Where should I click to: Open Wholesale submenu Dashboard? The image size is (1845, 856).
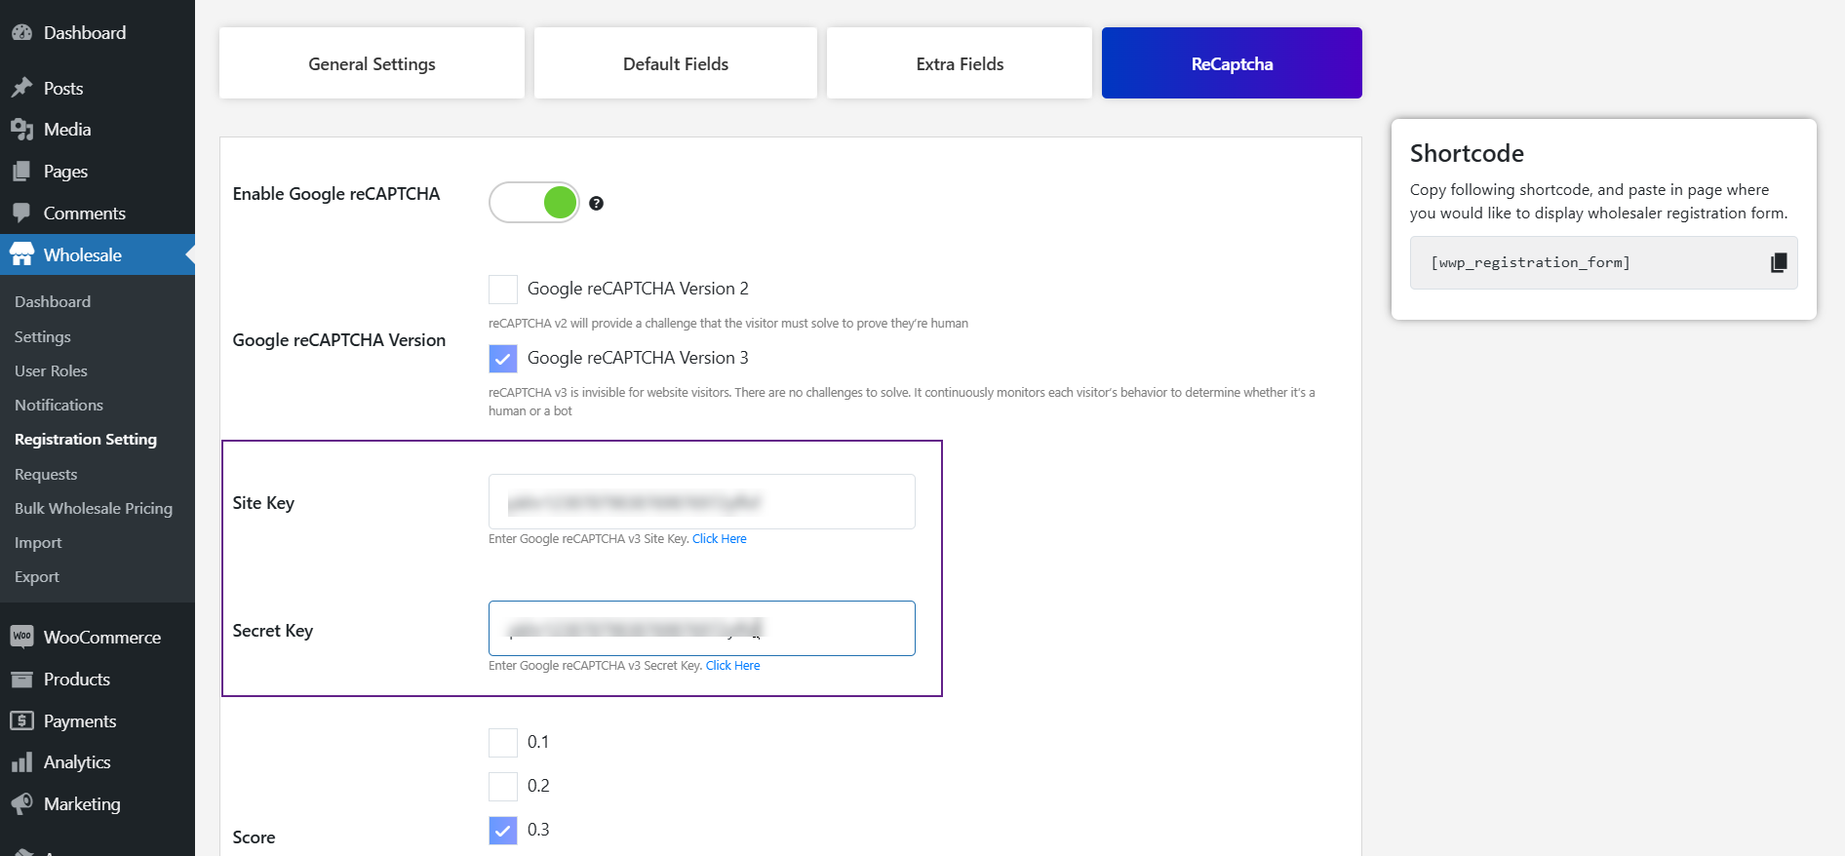pos(53,302)
